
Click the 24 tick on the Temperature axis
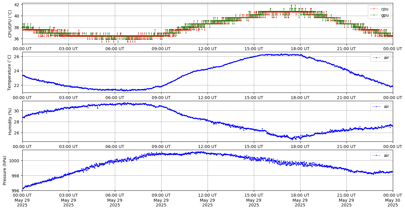(17, 71)
